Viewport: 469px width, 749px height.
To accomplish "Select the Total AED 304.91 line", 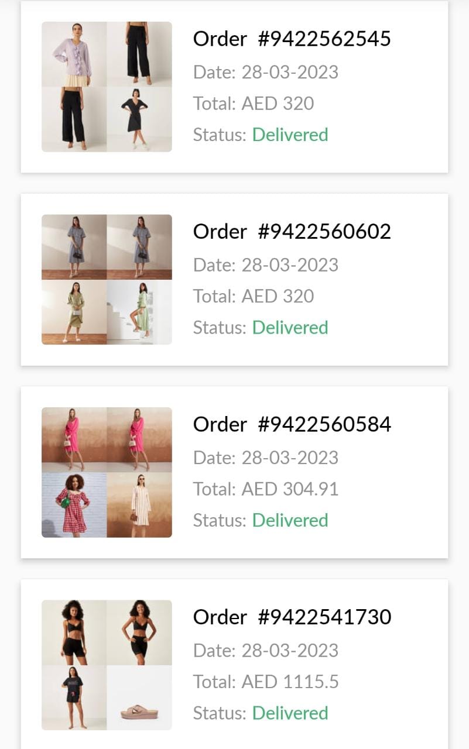I will point(266,489).
